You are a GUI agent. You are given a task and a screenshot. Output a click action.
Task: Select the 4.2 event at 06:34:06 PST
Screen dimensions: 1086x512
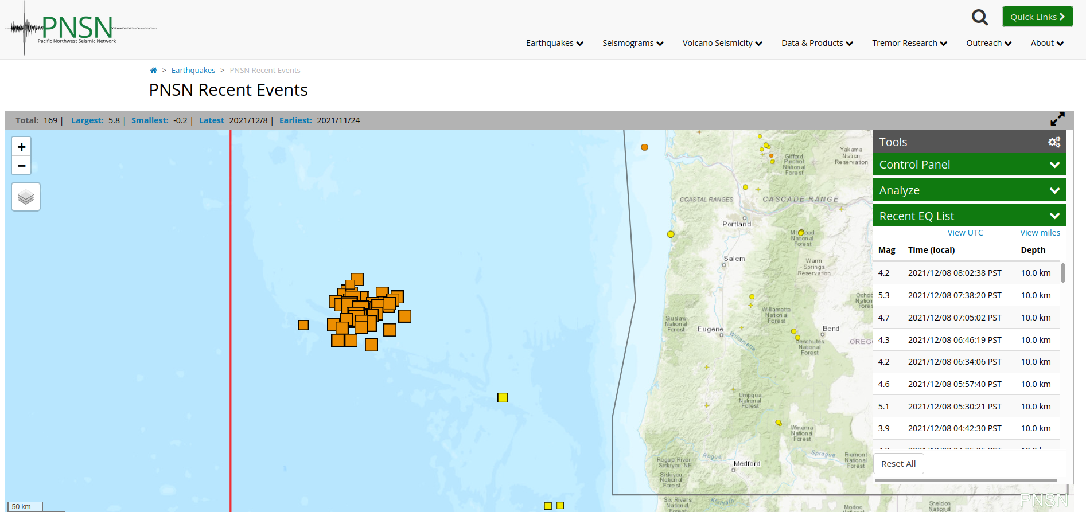[x=966, y=362]
